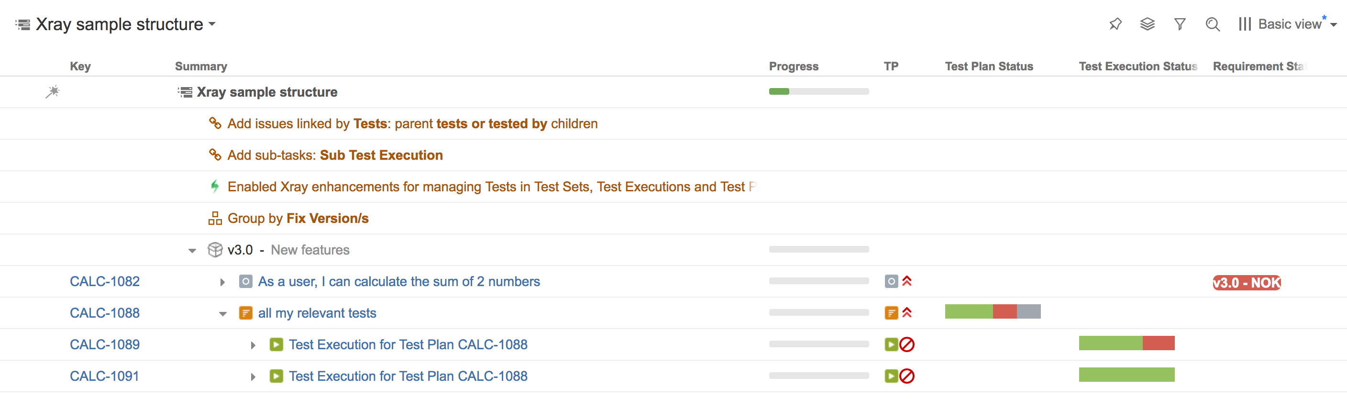Expand CALC-1091 test execution row

(253, 377)
